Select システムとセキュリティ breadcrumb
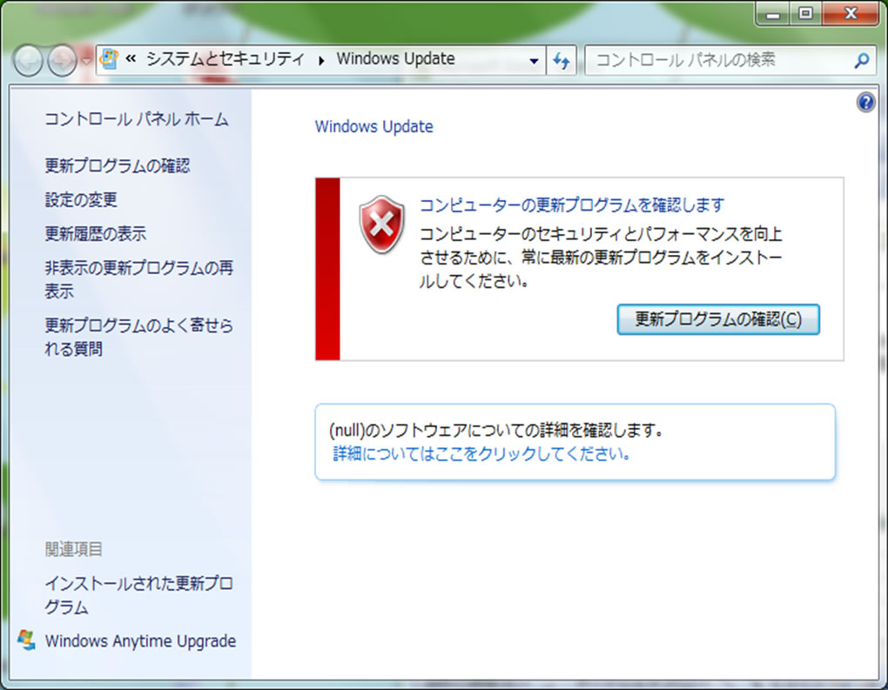This screenshot has height=690, width=888. 225,59
